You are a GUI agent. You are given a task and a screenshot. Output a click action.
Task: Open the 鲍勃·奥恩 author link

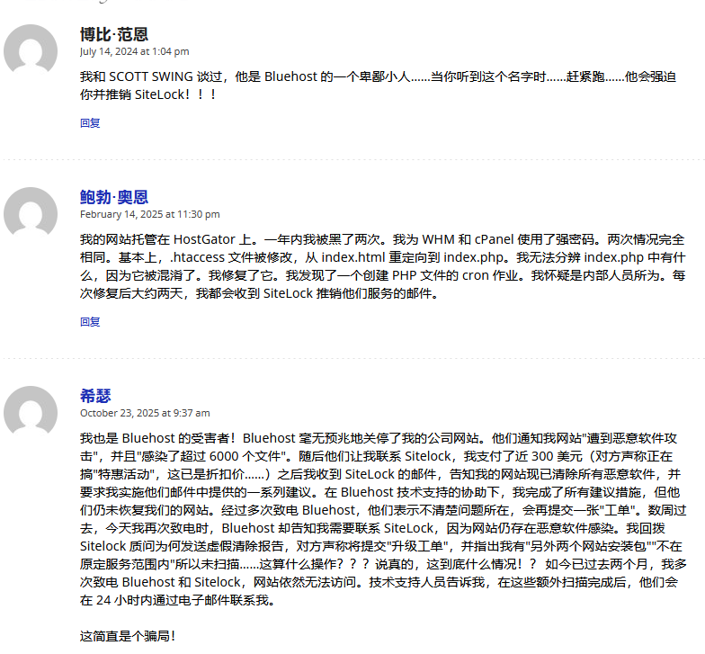point(114,197)
